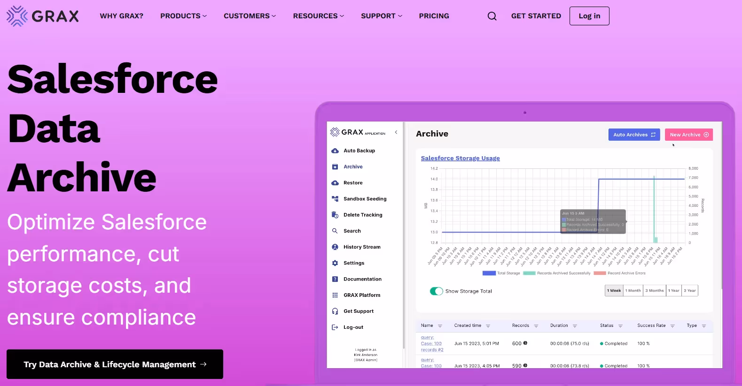
Task: Click Get Started in header
Action: click(536, 16)
